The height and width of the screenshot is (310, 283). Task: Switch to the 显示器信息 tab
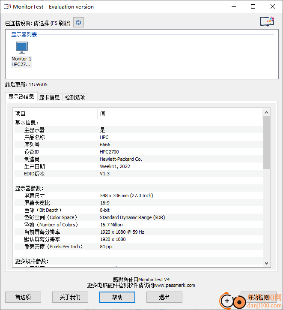(21, 96)
